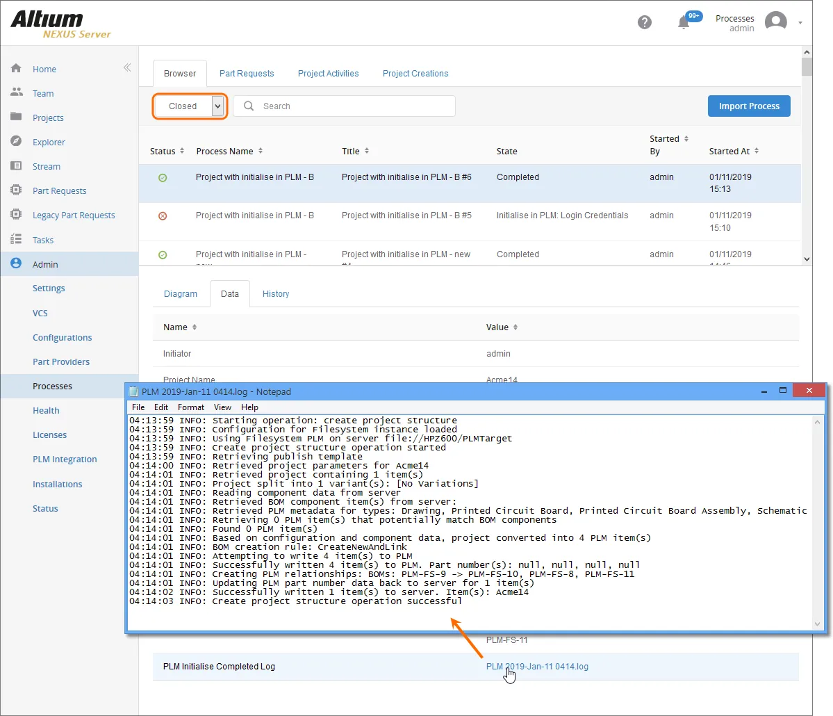This screenshot has height=716, width=833.
Task: Go to Settings in Admin menu
Action: (49, 288)
